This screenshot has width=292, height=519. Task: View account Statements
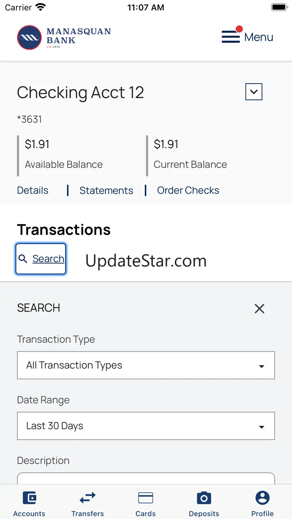[x=106, y=190]
